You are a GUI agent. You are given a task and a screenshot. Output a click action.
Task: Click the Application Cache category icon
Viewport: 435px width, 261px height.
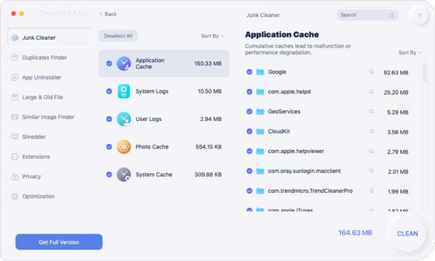[124, 64]
